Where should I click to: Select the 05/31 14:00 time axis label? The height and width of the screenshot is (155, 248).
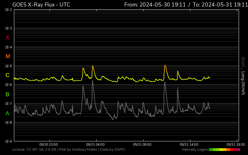pos(189,144)
